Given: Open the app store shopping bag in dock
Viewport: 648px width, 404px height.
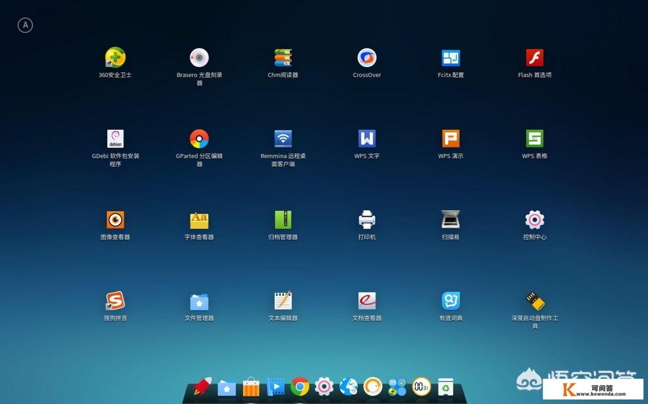Looking at the screenshot, I should point(251,386).
